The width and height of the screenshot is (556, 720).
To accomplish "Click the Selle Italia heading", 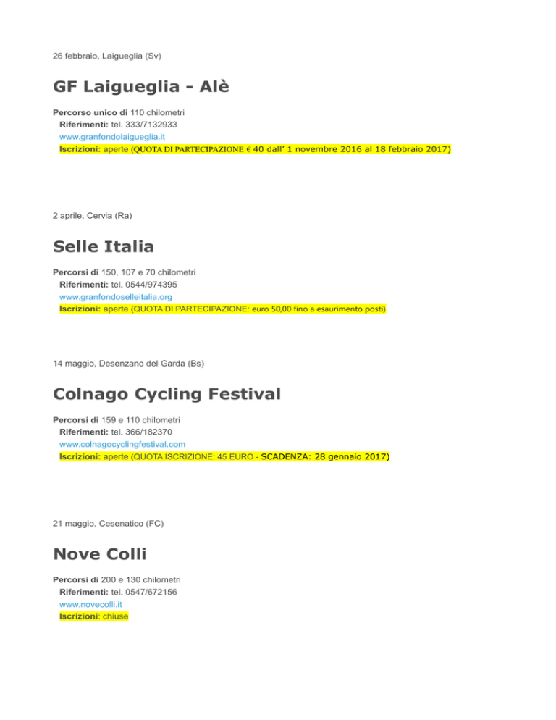I will coord(104,246).
